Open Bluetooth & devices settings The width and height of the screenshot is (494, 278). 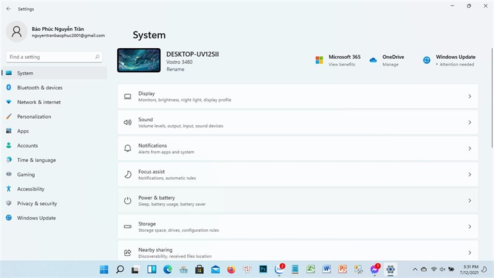point(40,88)
